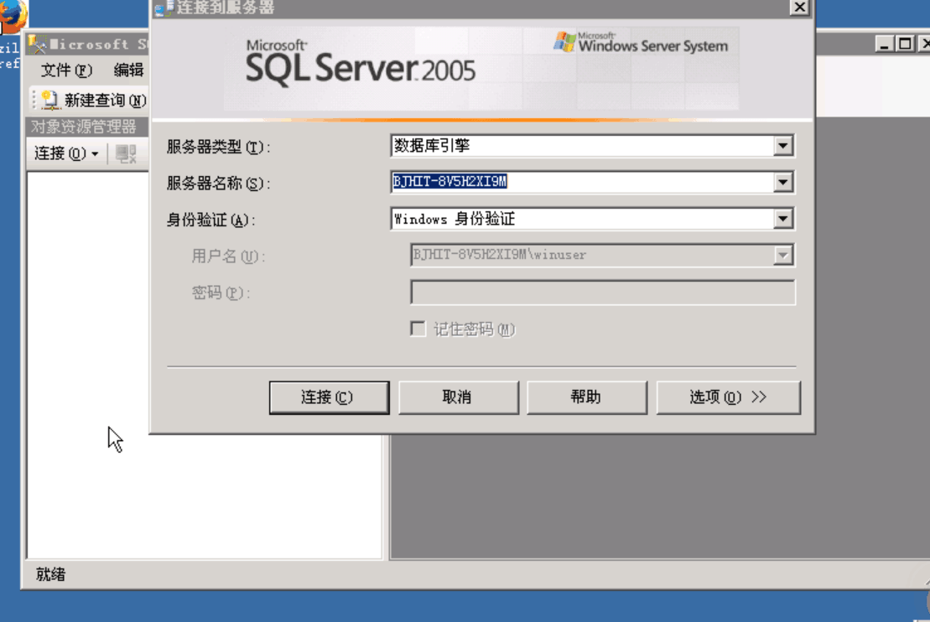
Task: Click the Firefox icon on desktop
Action: 13,16
